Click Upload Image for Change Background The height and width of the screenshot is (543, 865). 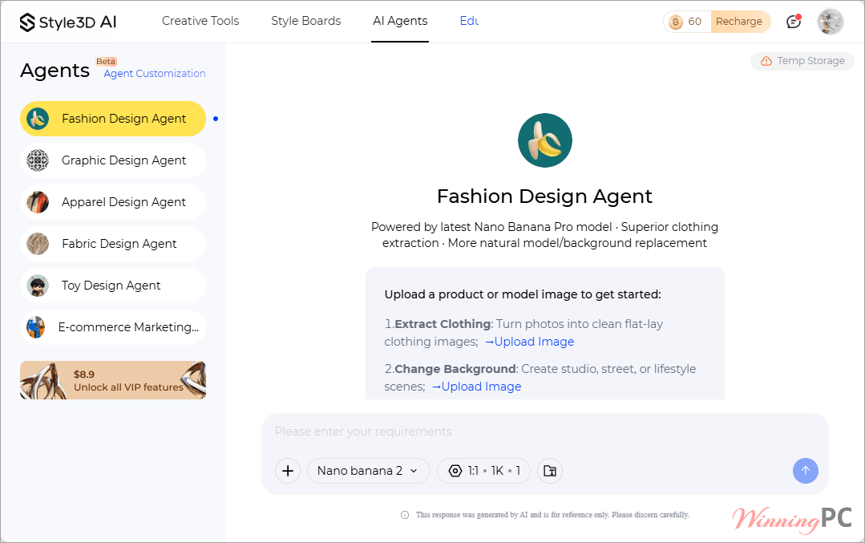pos(477,387)
